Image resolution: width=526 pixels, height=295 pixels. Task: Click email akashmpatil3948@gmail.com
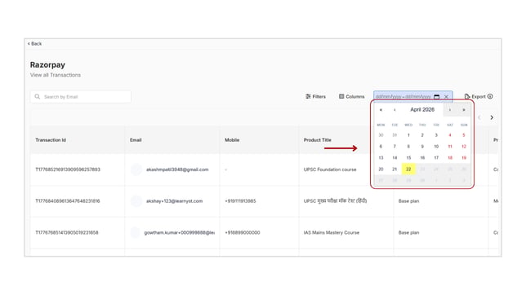pyautogui.click(x=177, y=170)
